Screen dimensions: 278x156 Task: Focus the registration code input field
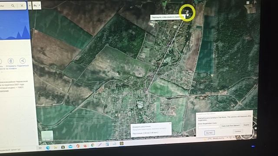coord(208,127)
